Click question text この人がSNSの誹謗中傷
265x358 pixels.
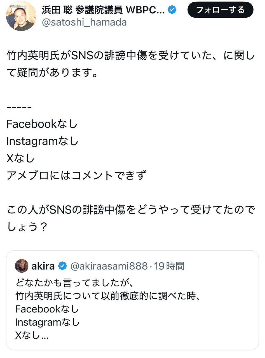130,218
